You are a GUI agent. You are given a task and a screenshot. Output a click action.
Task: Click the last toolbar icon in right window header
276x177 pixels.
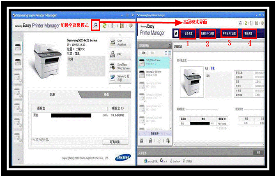(x=262, y=23)
